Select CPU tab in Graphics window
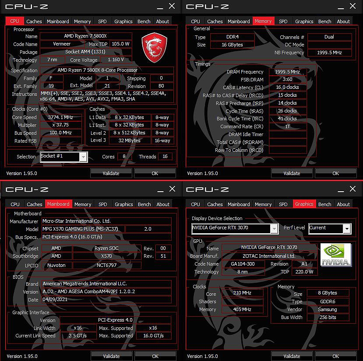 click(x=195, y=204)
